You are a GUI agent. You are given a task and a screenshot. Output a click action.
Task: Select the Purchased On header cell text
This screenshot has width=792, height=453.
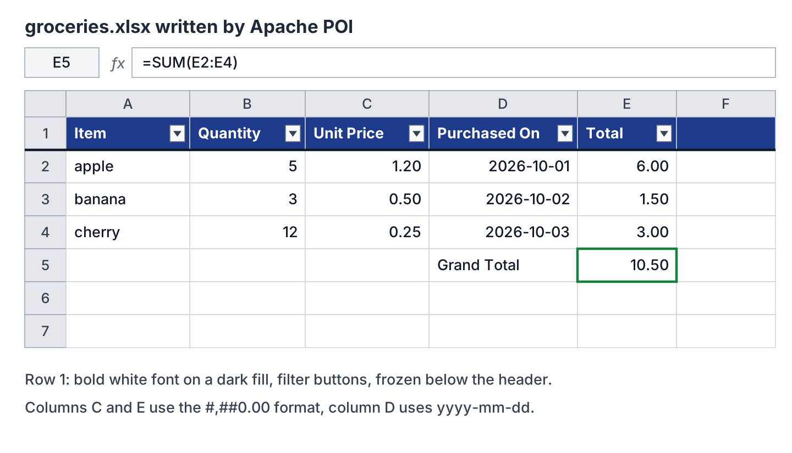point(488,133)
